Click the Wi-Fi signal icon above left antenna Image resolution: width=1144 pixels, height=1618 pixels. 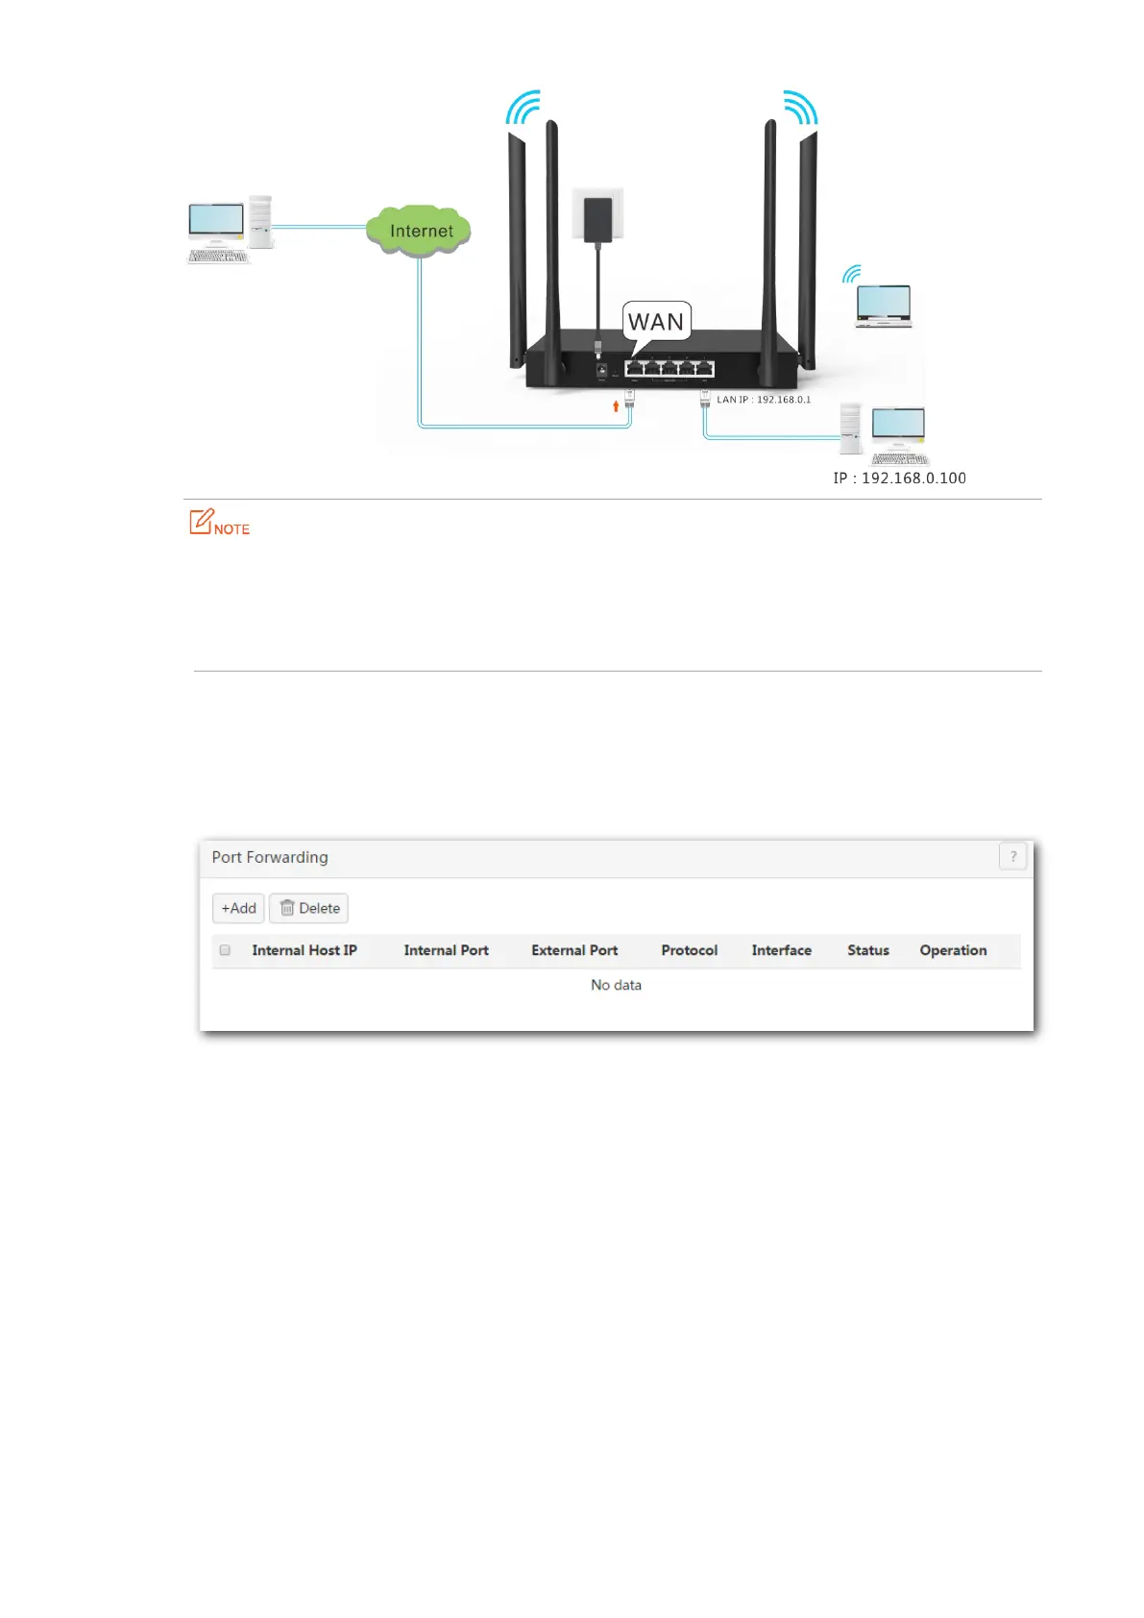pyautogui.click(x=523, y=108)
